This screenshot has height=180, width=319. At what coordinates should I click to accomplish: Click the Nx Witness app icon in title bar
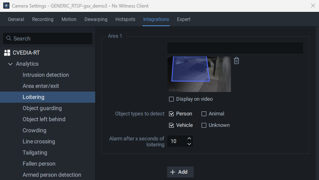[x=6, y=6]
